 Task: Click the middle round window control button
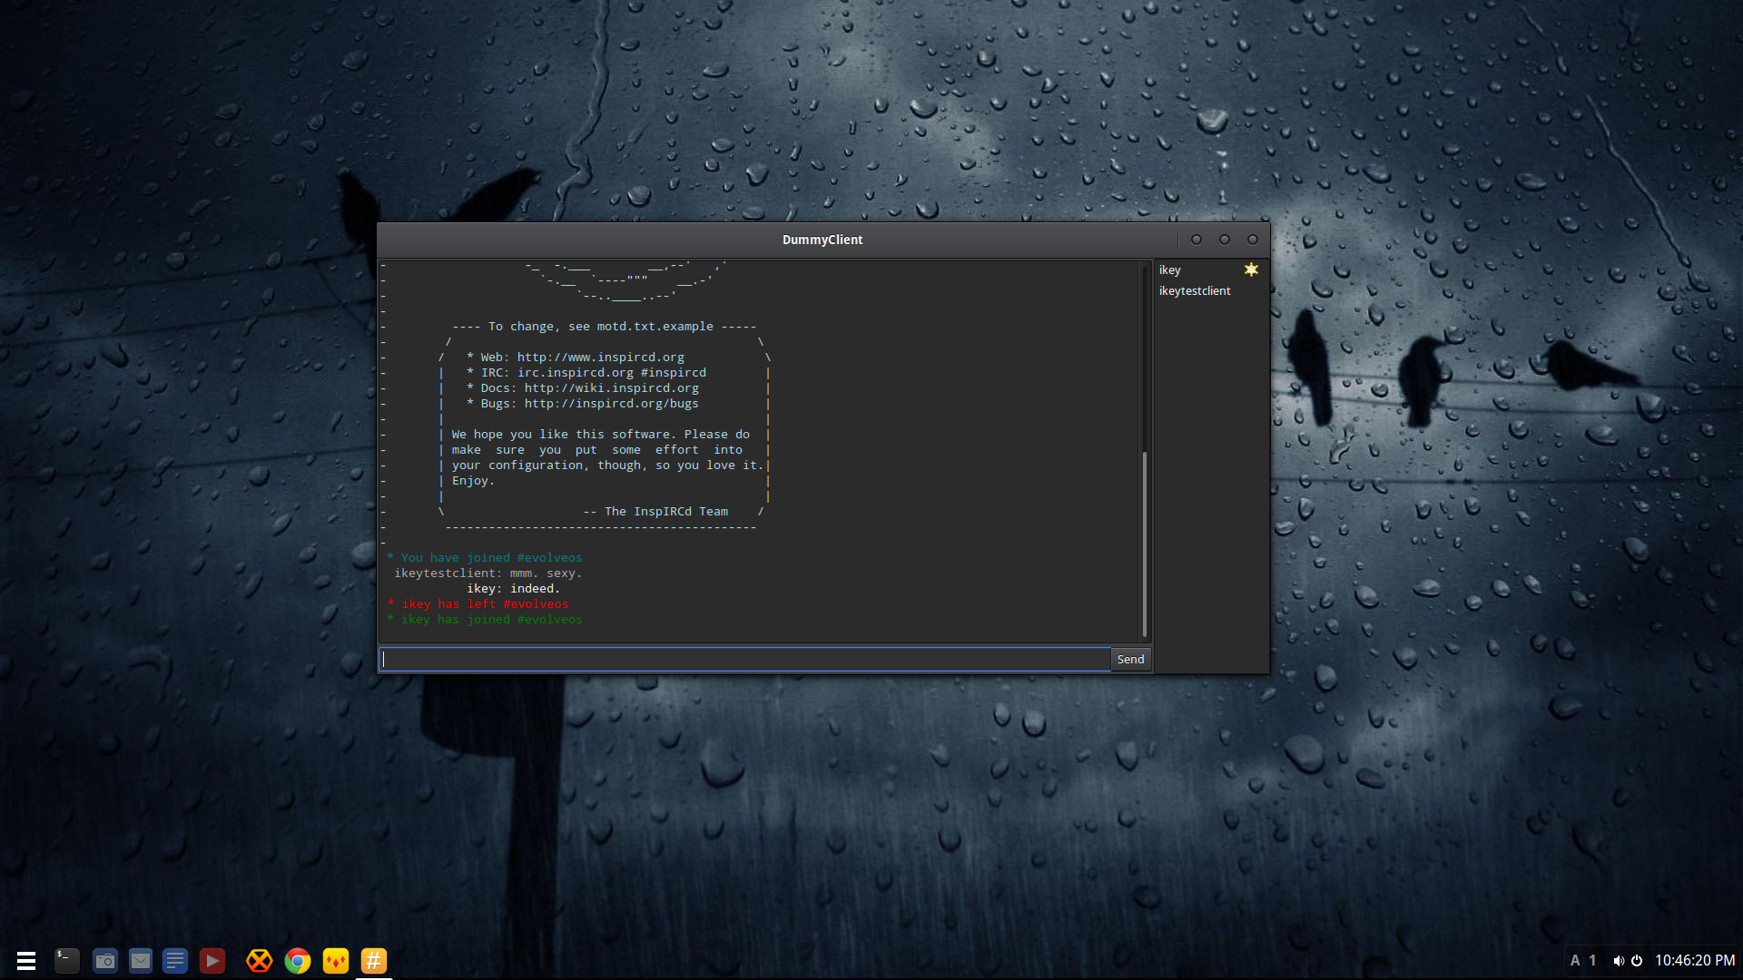(x=1225, y=240)
